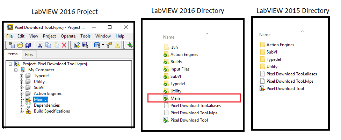Click the Copy toolbar icon
The image size is (341, 140).
(48, 45)
